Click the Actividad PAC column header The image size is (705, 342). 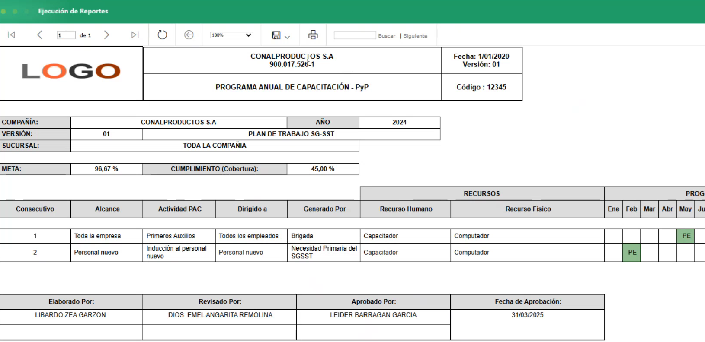point(179,209)
